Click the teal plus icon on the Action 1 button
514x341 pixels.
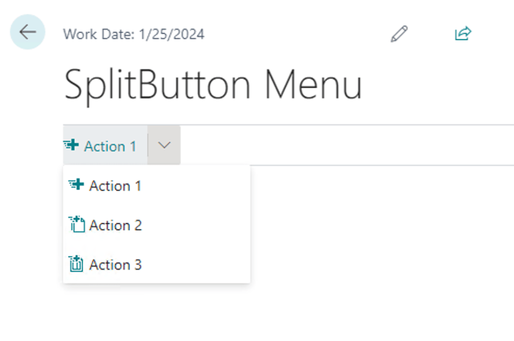(x=73, y=145)
